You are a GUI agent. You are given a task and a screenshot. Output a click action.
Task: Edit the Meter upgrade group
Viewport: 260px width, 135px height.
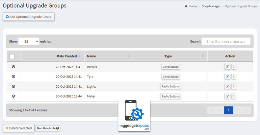[x=227, y=97]
